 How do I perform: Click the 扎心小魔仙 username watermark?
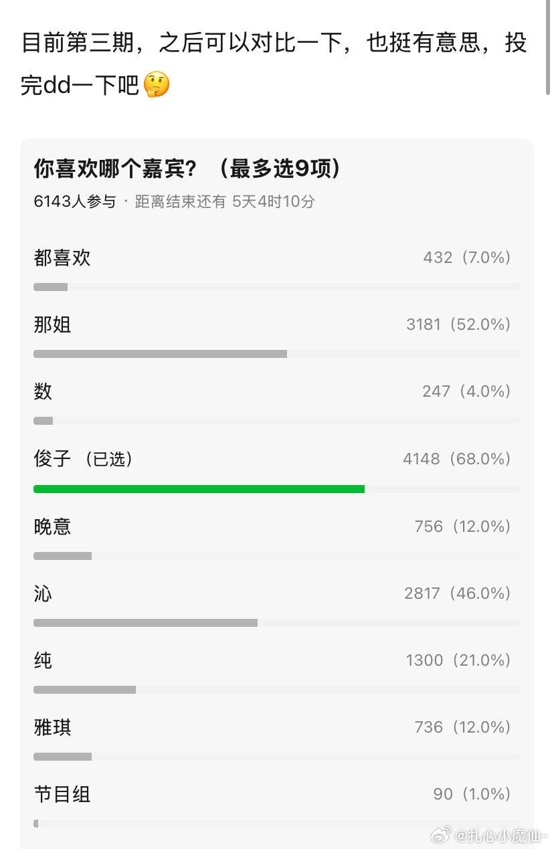pyautogui.click(x=500, y=835)
